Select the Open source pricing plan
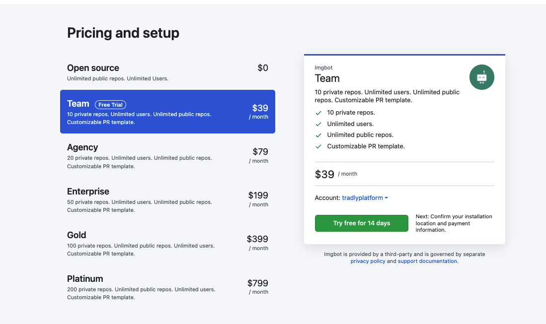546x324 pixels. coord(167,72)
